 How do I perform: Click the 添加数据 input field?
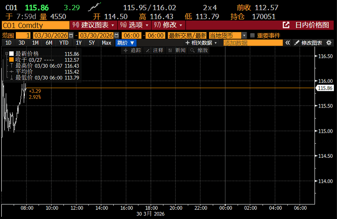tap(252, 43)
